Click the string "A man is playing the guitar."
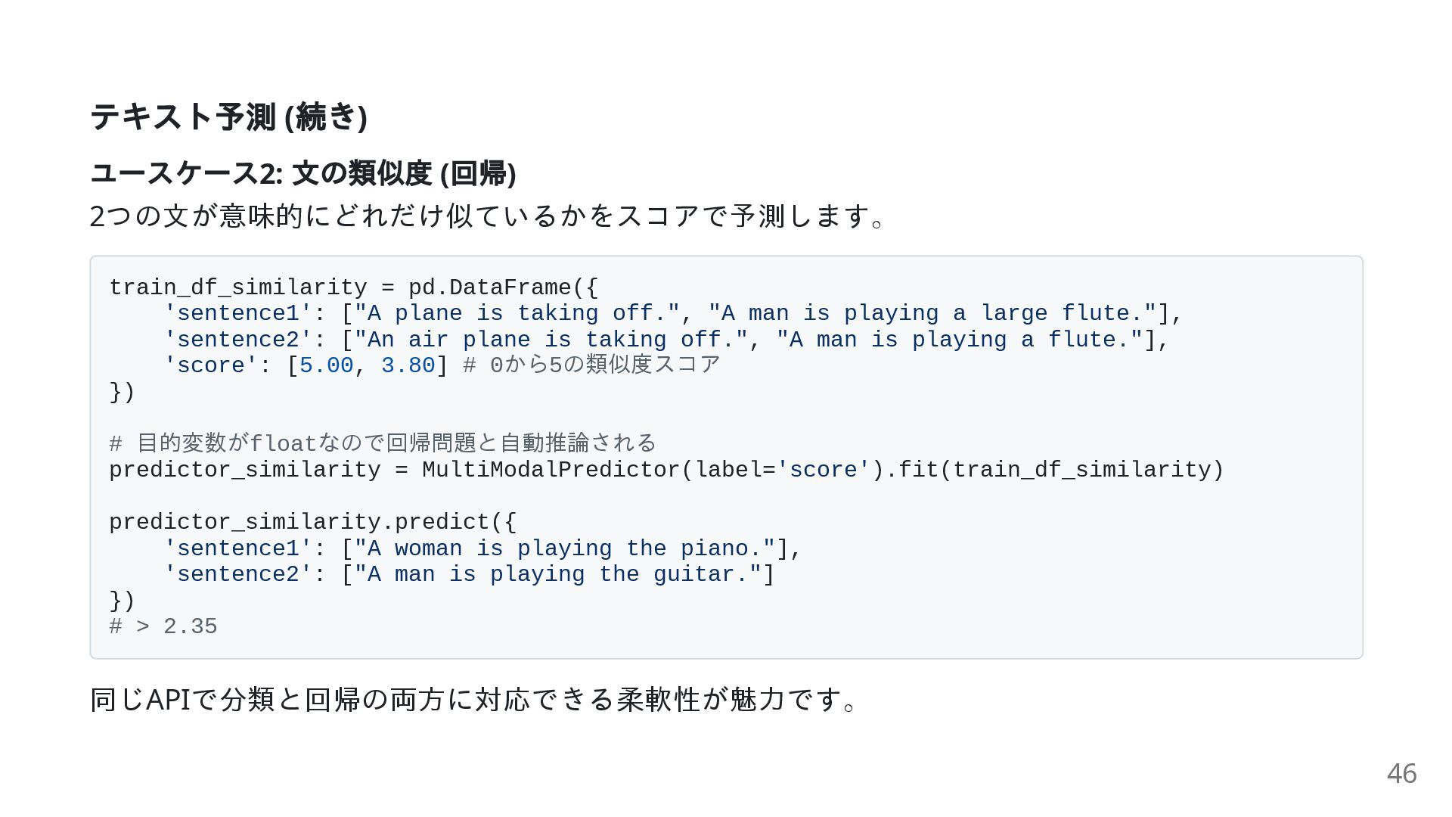 [558, 574]
